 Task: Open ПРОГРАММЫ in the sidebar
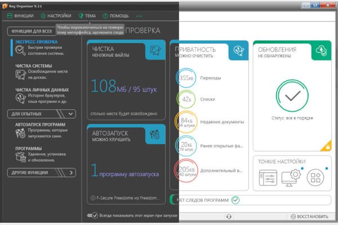pos(29,148)
